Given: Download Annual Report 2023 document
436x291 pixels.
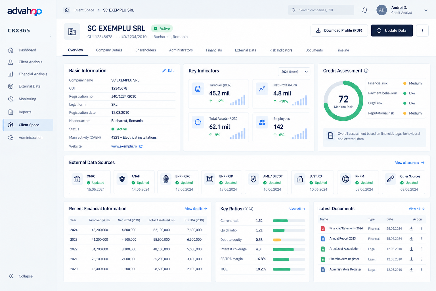Looking at the screenshot, I should point(411,239).
